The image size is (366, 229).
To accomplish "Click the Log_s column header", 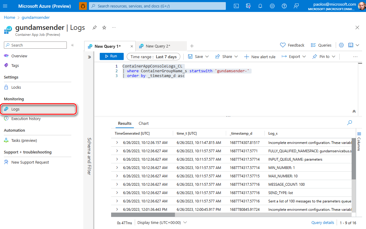I will coord(273,133).
